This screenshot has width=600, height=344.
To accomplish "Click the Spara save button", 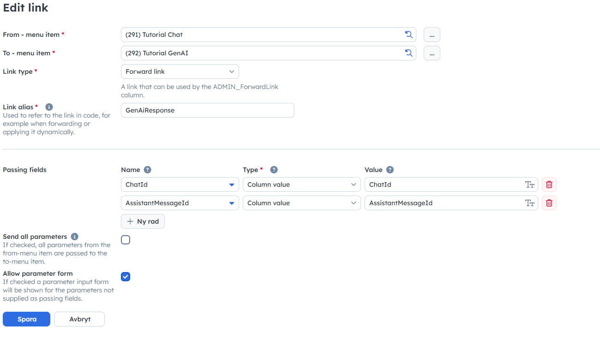I will coord(27,319).
